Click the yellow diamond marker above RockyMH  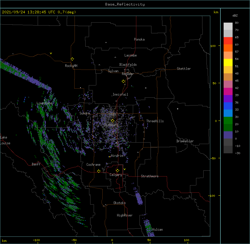pyautogui.click(x=72, y=59)
